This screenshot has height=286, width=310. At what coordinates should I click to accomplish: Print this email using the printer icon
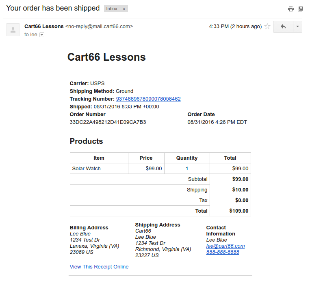291,9
